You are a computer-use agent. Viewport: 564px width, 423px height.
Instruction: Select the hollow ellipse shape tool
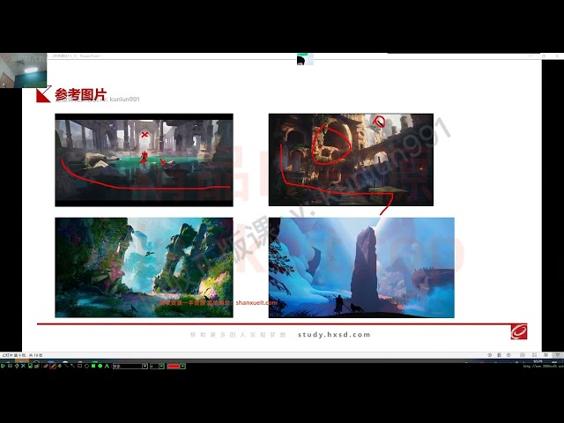point(86,366)
